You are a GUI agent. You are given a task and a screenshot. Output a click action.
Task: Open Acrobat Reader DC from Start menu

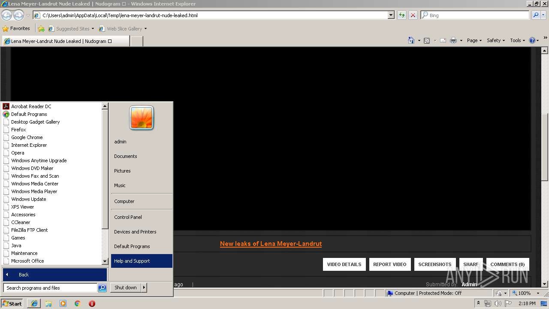click(x=31, y=106)
